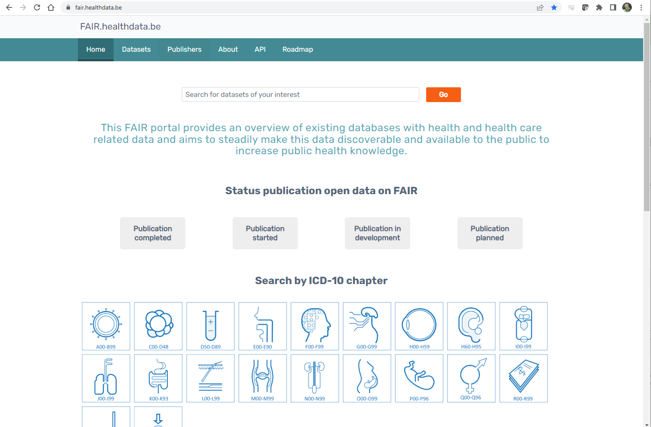Open the J00-J99 respiratory lungs icon
651x427 pixels.
tap(106, 378)
